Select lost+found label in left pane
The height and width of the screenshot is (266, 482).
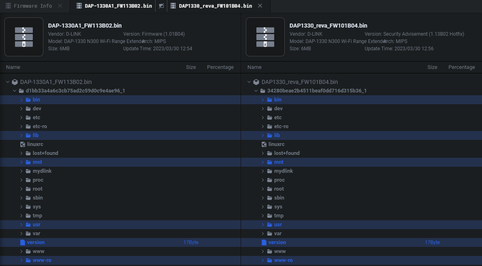coord(45,153)
